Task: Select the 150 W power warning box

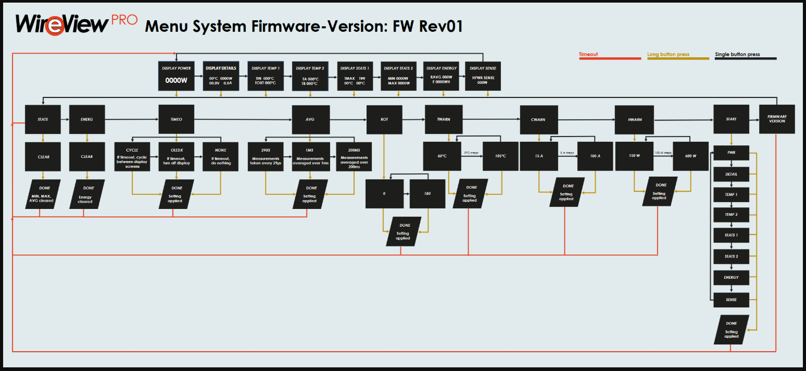Action: 634,156
